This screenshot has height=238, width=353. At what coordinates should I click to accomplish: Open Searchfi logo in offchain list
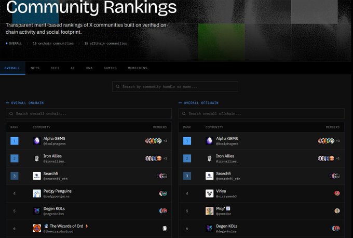(x=209, y=176)
